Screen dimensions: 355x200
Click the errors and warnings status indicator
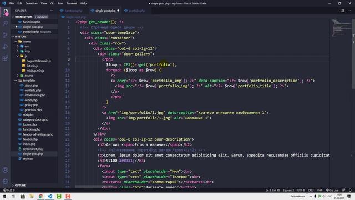coord(9,190)
